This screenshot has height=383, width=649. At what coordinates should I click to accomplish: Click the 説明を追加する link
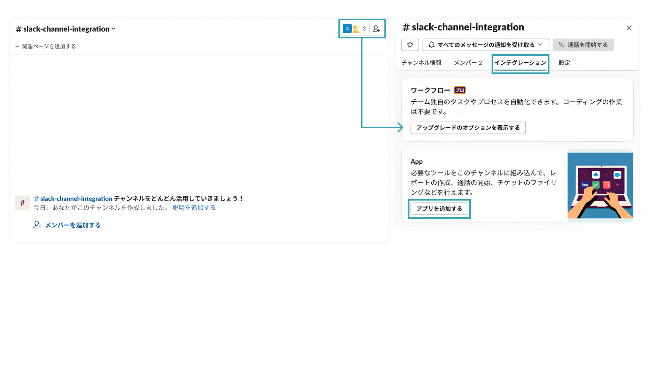(194, 208)
